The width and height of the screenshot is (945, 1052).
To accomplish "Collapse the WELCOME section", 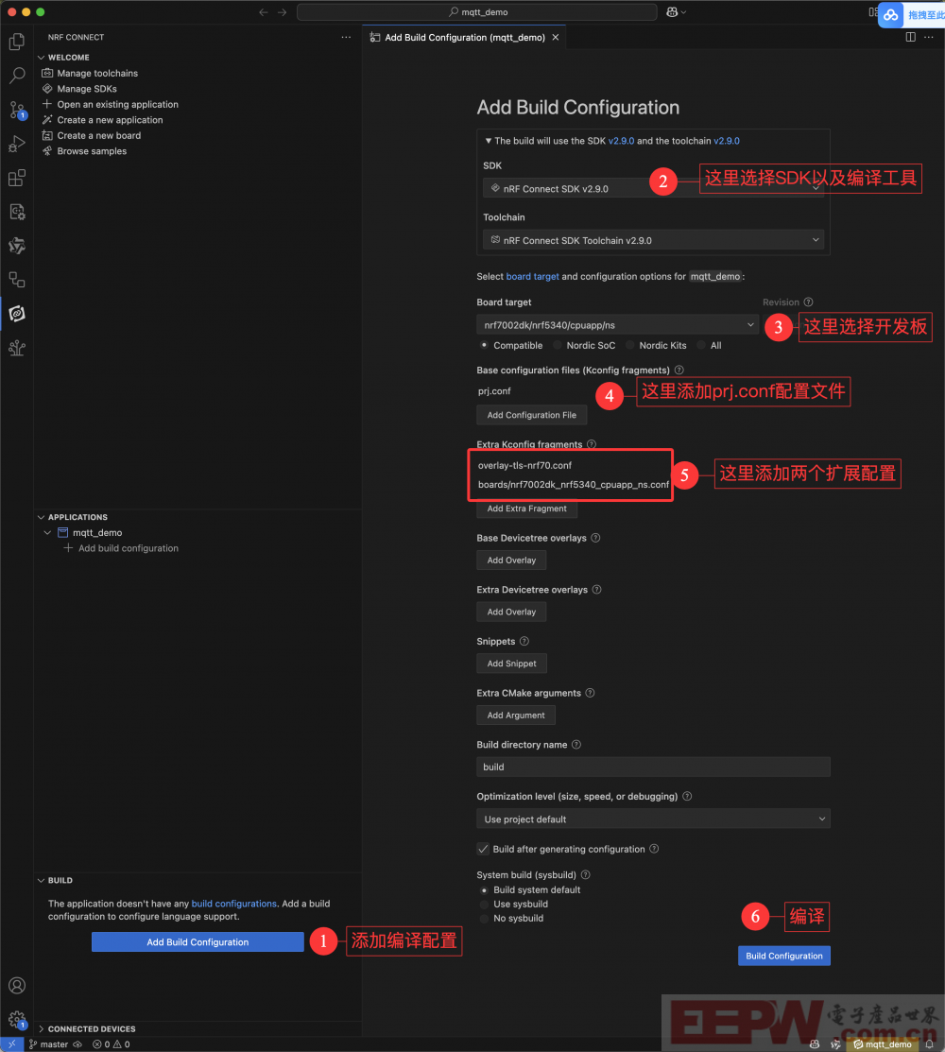I will tap(41, 58).
